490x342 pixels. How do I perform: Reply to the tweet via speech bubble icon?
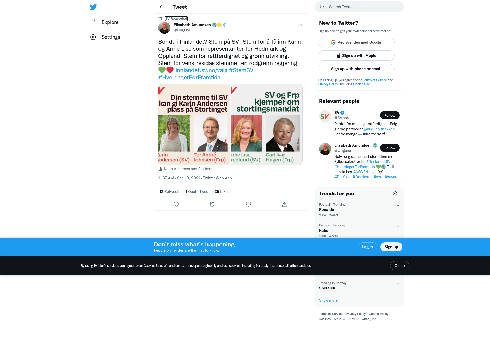pyautogui.click(x=176, y=204)
